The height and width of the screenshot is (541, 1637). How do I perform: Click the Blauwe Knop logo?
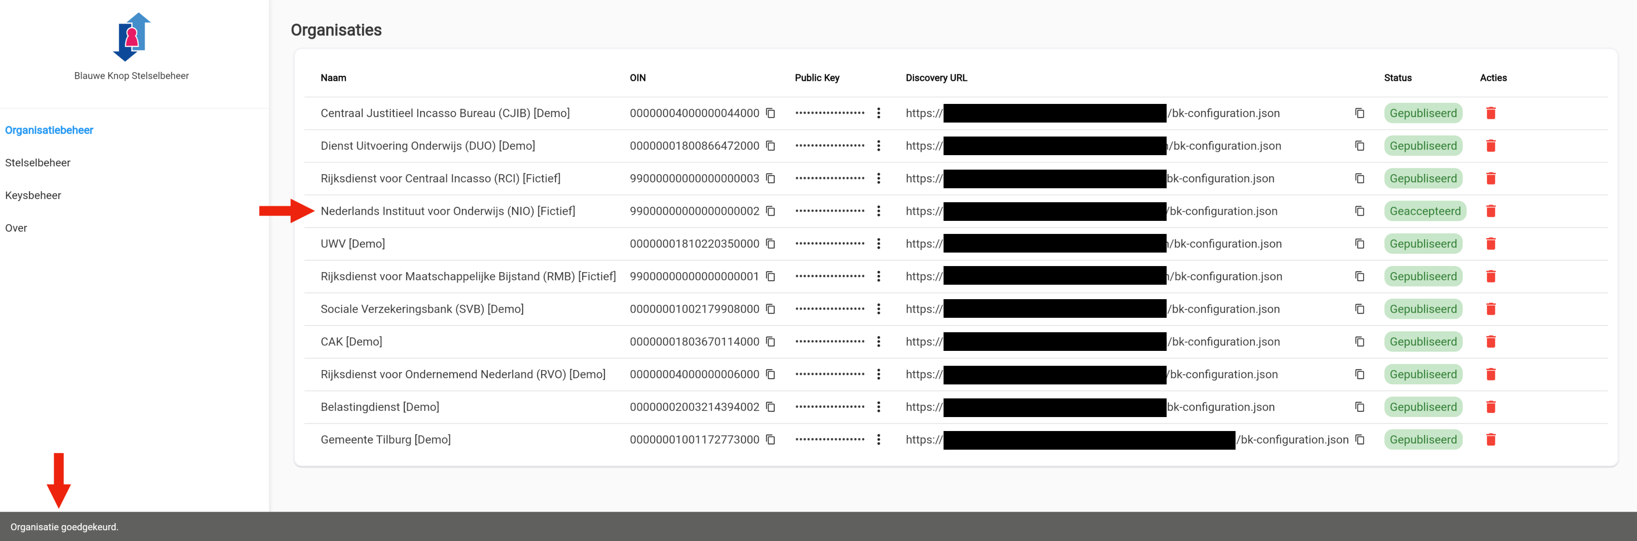point(131,37)
